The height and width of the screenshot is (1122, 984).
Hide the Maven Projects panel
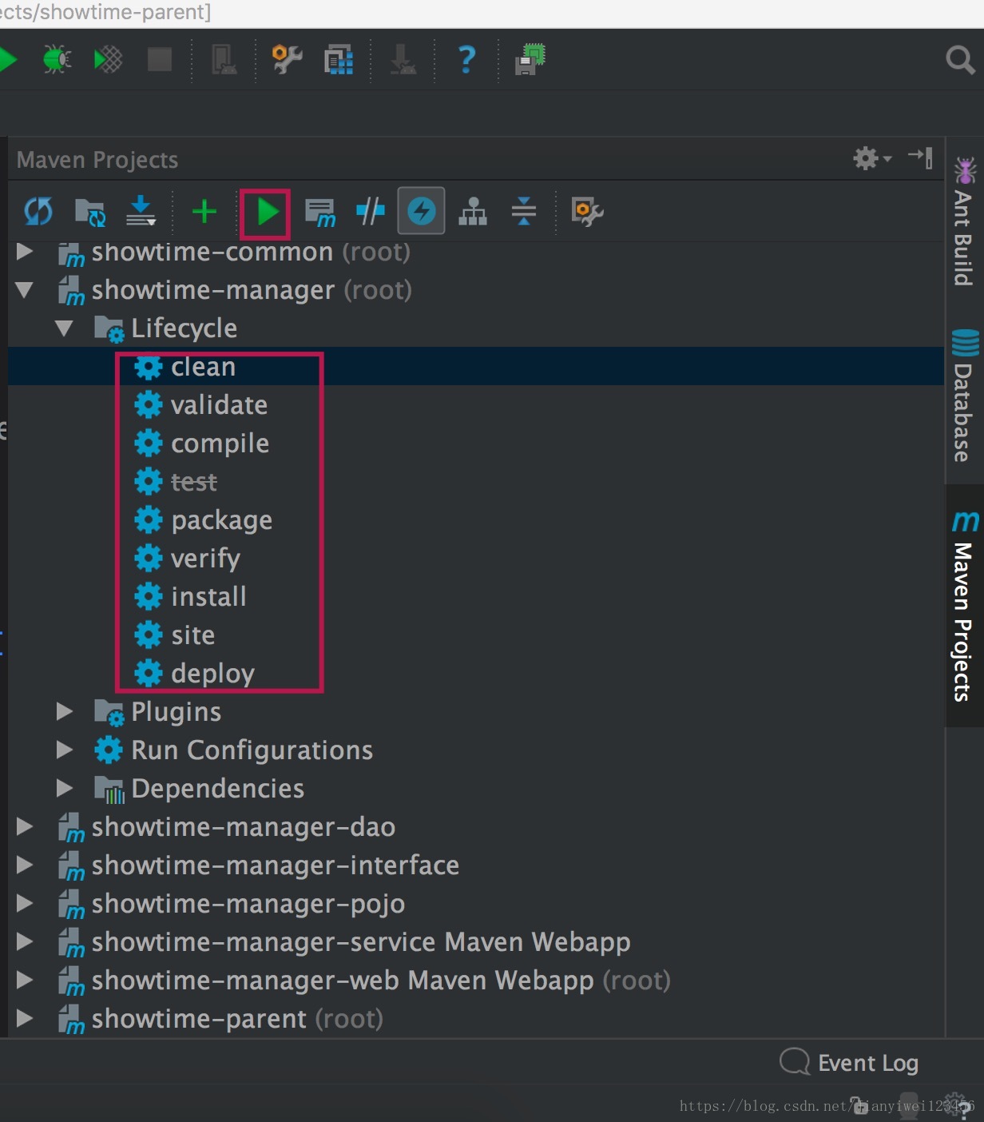tap(921, 157)
